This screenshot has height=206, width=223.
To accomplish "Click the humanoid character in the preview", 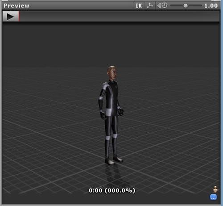I will 111,115.
